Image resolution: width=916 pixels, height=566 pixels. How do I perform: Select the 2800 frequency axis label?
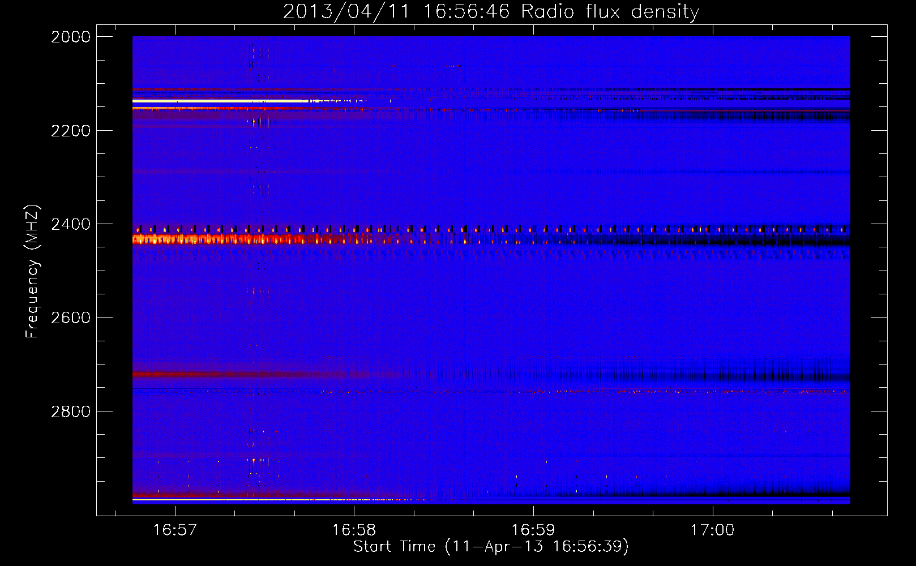coord(71,411)
